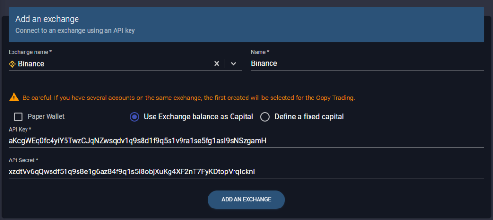
Task: Click the ADD AN EXCHANGE button
Action: click(246, 200)
